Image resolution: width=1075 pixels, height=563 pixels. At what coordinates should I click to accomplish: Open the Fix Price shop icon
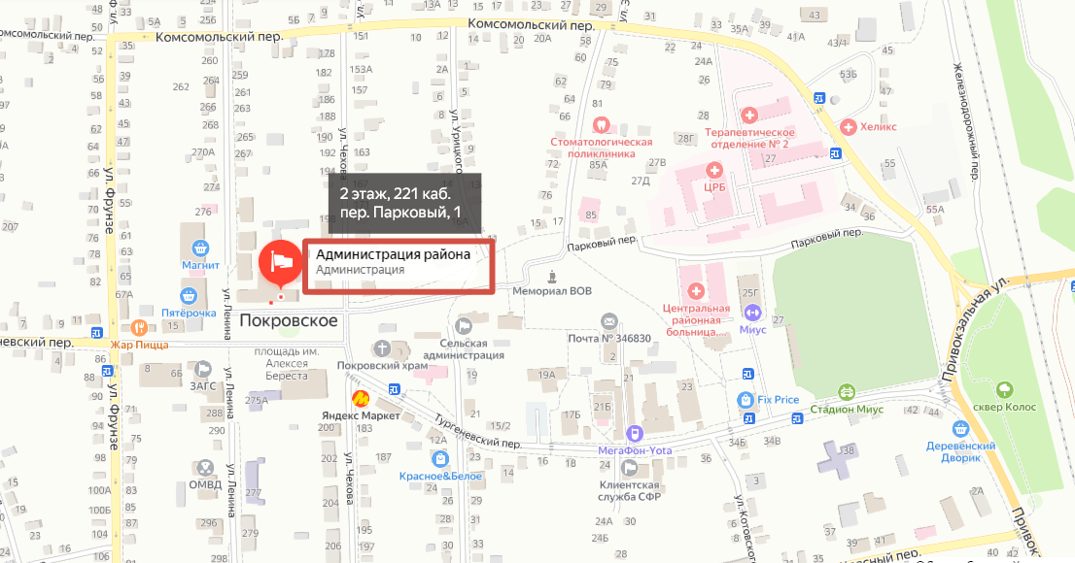(746, 399)
